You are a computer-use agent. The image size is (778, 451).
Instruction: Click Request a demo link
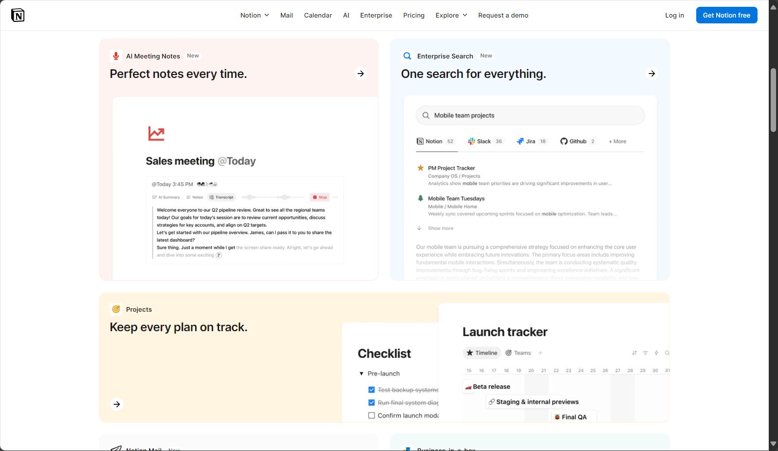click(503, 15)
